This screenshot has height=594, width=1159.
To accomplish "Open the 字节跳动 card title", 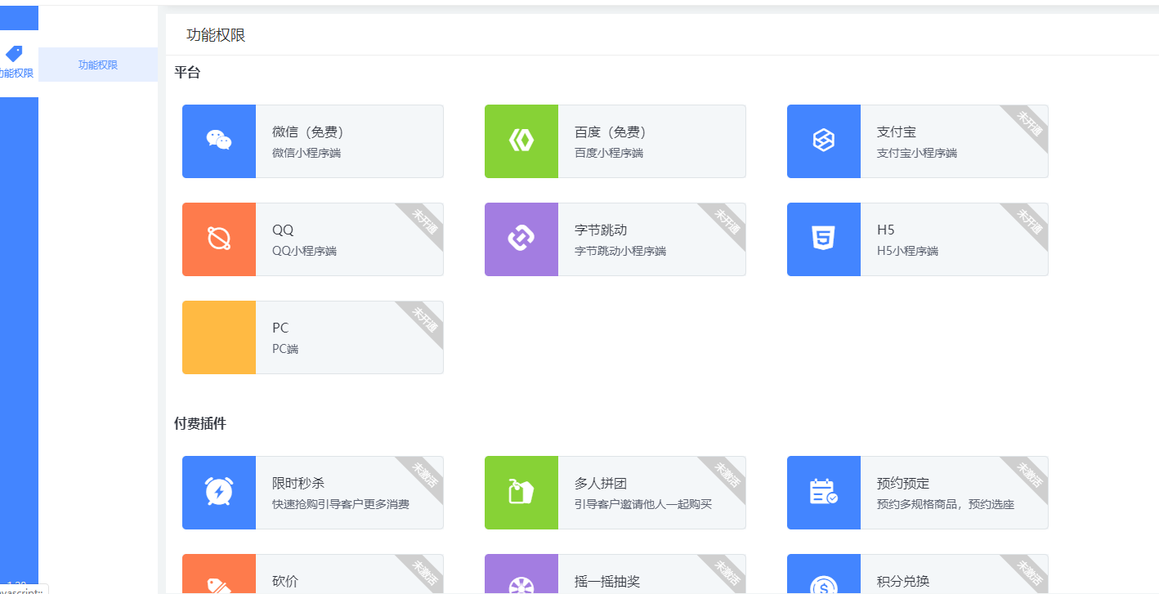I will [601, 230].
